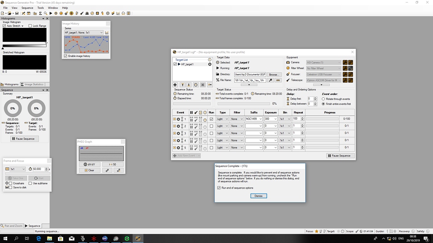Click the open sequence folder toolbar icon
433x243 pixels.
[9, 13]
